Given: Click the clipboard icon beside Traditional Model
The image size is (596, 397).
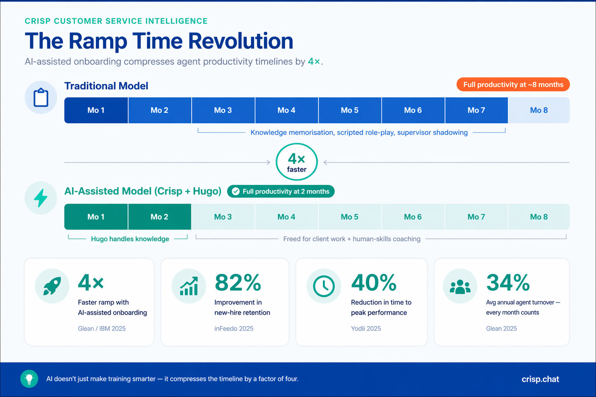Looking at the screenshot, I should pos(41,97).
